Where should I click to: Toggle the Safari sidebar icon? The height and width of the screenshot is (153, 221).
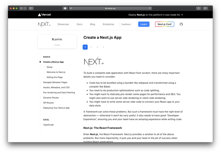tap(31, 8)
